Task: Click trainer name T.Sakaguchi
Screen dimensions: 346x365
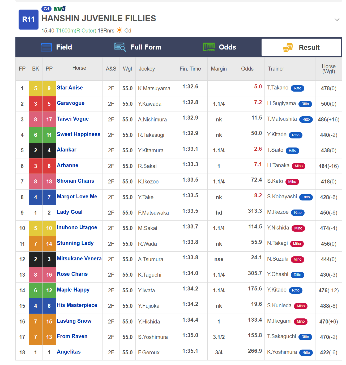Action: pyautogui.click(x=281, y=336)
